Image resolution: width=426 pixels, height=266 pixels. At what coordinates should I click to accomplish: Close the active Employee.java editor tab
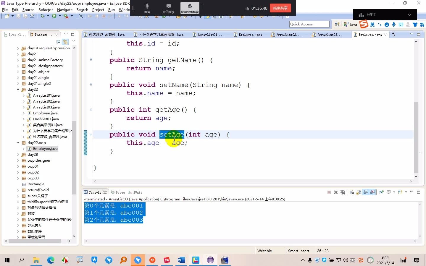[x=385, y=35]
